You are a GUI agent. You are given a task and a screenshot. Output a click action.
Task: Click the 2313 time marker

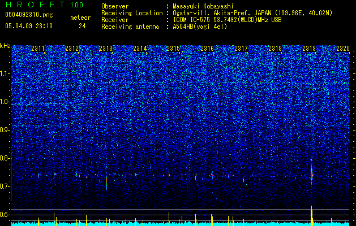tap(106, 49)
